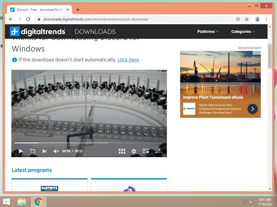Image resolution: width=277 pixels, height=207 pixels.
Task: Skip to next video
Action: click(44, 151)
